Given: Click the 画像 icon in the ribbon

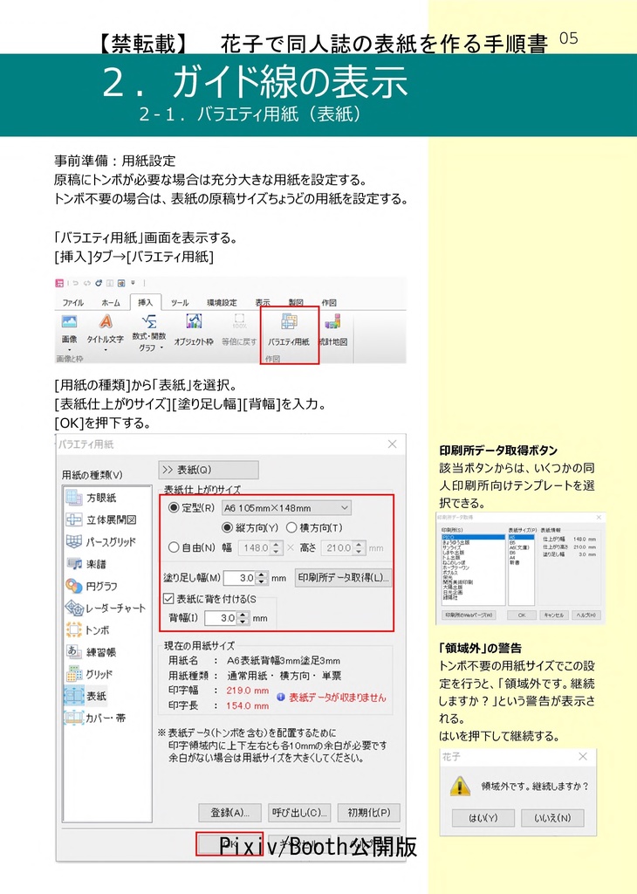Looking at the screenshot, I should (69, 321).
